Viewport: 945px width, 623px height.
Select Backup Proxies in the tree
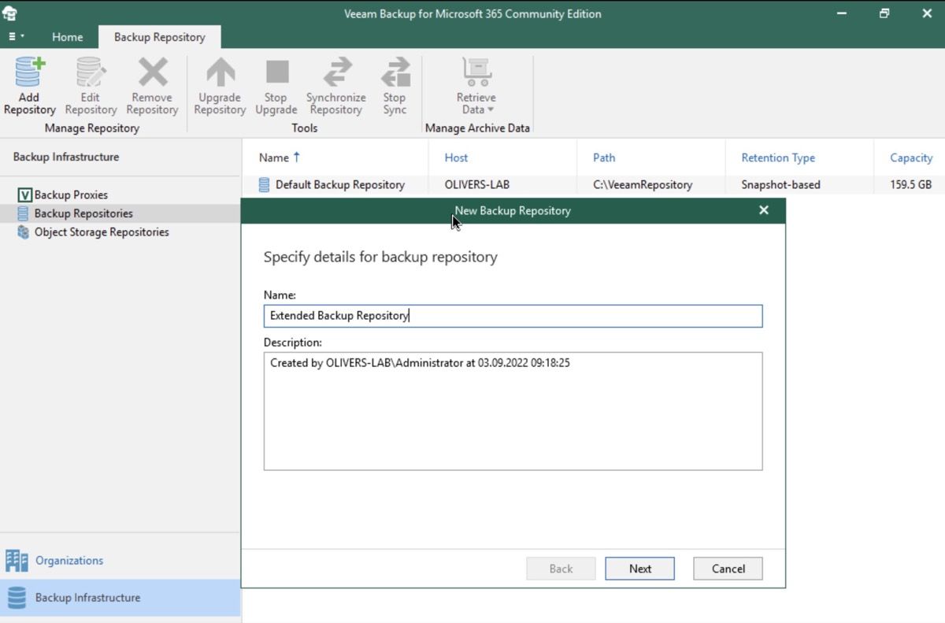pyautogui.click(x=71, y=195)
